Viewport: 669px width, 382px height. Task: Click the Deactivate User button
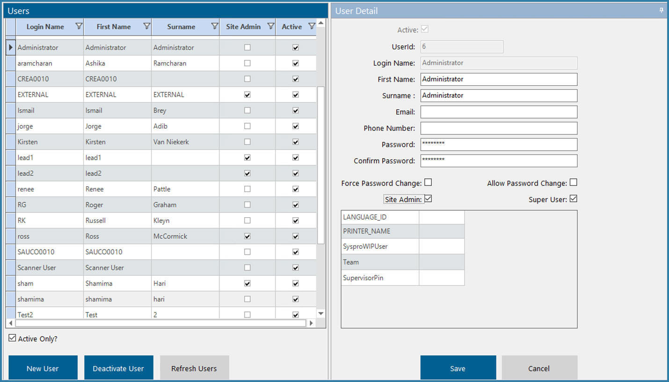[118, 368]
